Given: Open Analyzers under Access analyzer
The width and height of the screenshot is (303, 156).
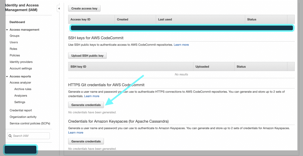Looking at the screenshot, I should click(x=20, y=96).
